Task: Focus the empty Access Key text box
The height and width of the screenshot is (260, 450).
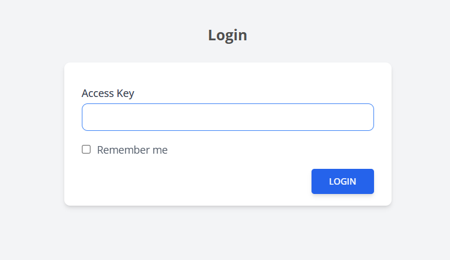Action: point(227,117)
